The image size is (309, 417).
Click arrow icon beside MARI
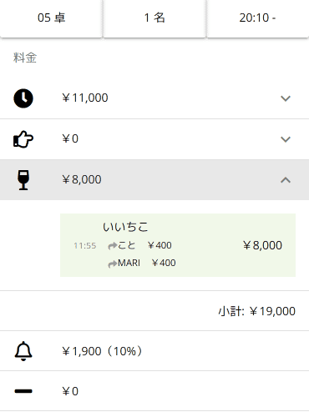(x=112, y=264)
